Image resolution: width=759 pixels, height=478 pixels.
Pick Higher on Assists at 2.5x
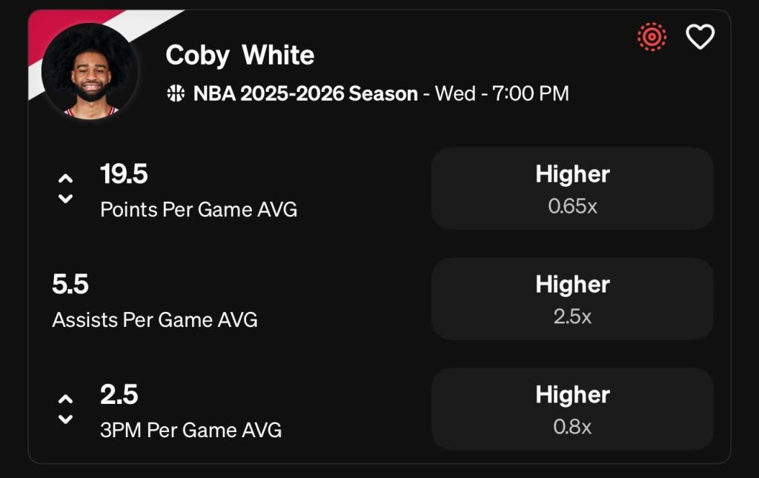click(572, 299)
